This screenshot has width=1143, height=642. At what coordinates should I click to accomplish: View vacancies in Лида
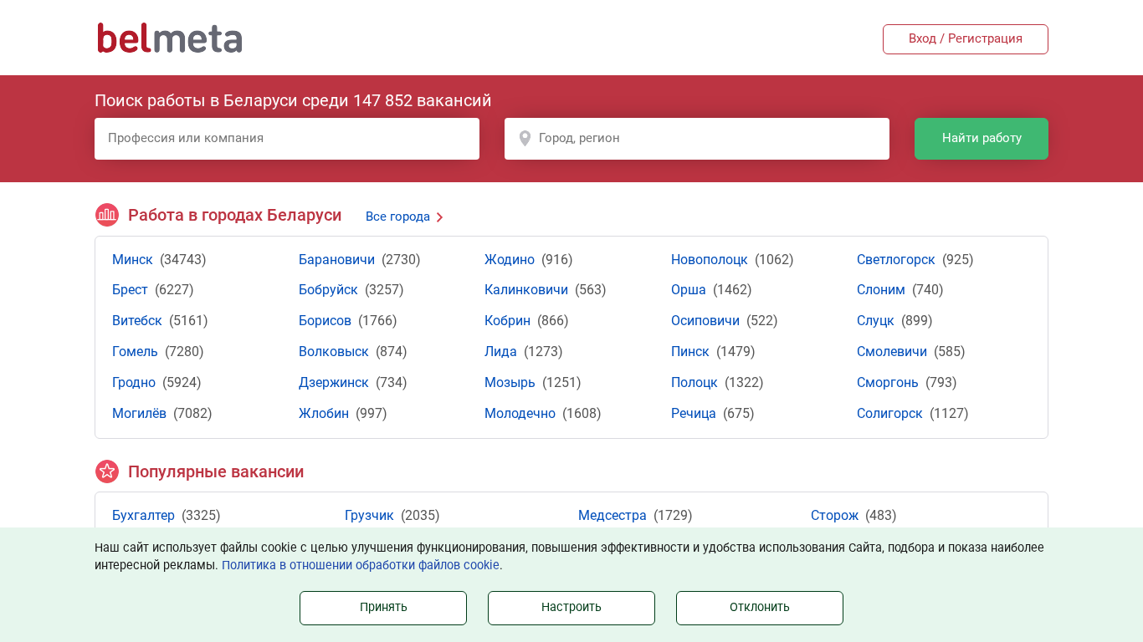click(x=500, y=352)
